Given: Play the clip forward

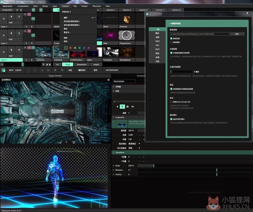Looking at the screenshot, I should [122, 107].
